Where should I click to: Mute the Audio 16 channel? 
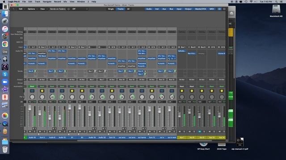coord(30,132)
